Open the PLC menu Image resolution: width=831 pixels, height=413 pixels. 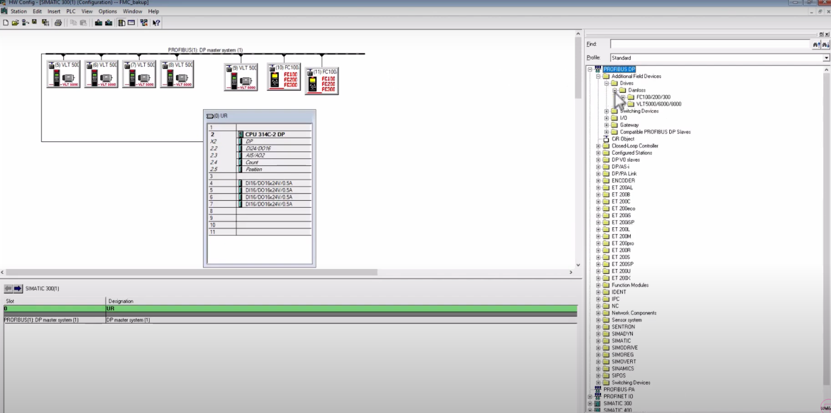(71, 11)
